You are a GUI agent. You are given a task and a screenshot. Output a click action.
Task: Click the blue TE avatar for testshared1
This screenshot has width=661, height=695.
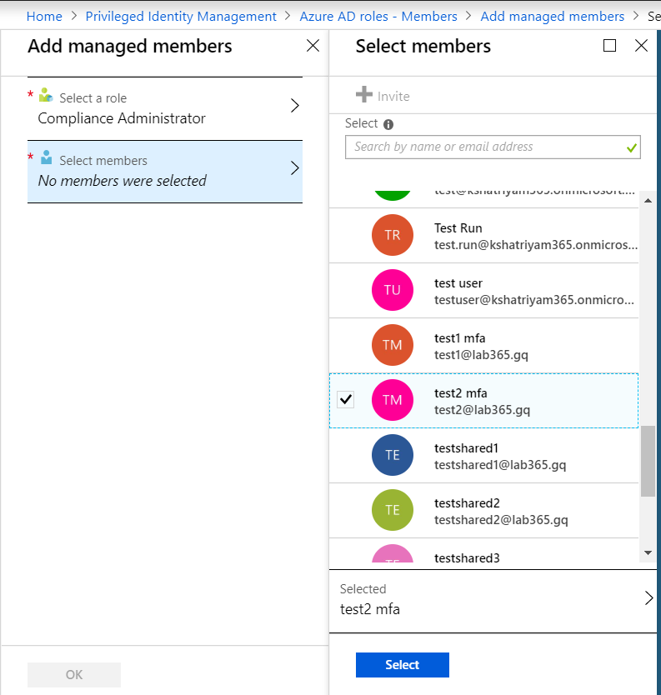[393, 455]
